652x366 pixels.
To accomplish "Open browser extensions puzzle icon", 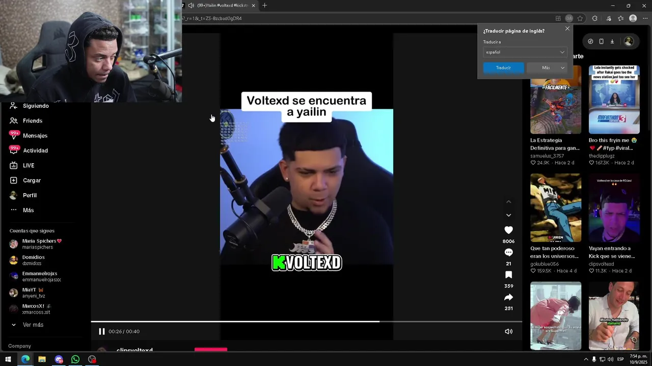I will point(594,18).
